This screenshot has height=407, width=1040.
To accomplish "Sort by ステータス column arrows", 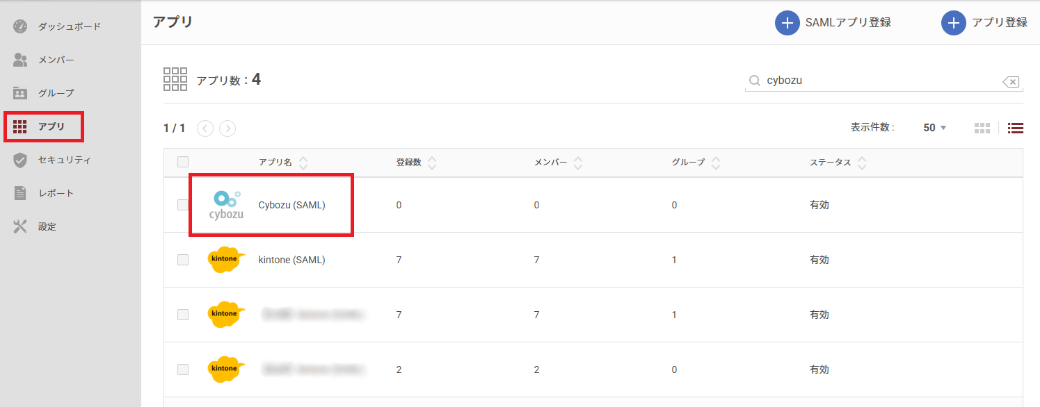I will tap(862, 163).
